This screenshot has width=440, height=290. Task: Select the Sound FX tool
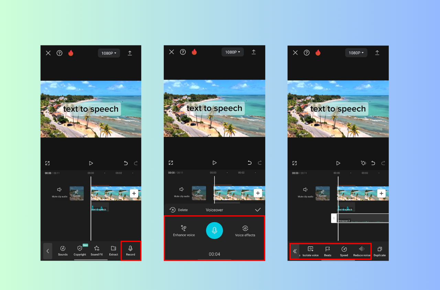click(x=97, y=251)
